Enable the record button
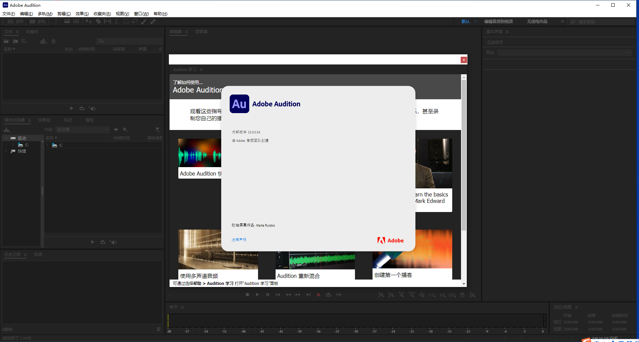The image size is (639, 342). tap(318, 295)
